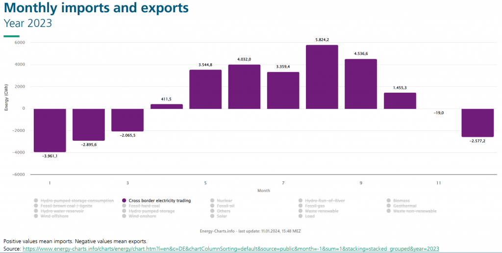Screen dimensions: 502x253
Task: Show the Fossil oil series
Action: click(x=222, y=206)
